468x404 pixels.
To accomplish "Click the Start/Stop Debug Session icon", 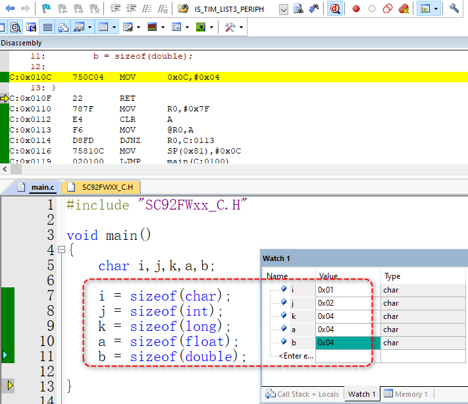I will coord(335,9).
